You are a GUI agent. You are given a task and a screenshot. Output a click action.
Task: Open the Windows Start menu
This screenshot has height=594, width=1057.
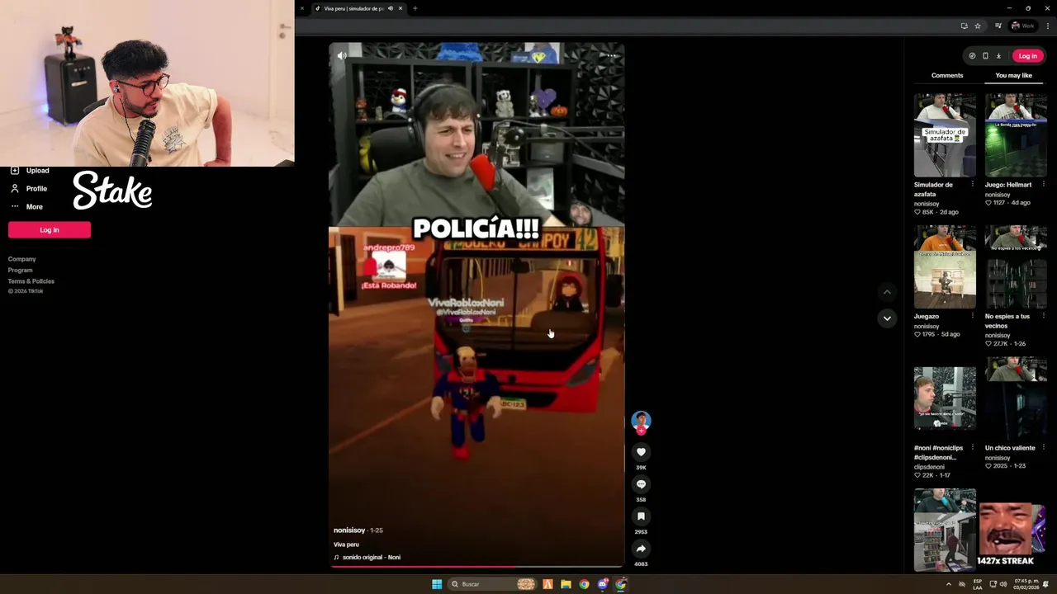click(437, 584)
